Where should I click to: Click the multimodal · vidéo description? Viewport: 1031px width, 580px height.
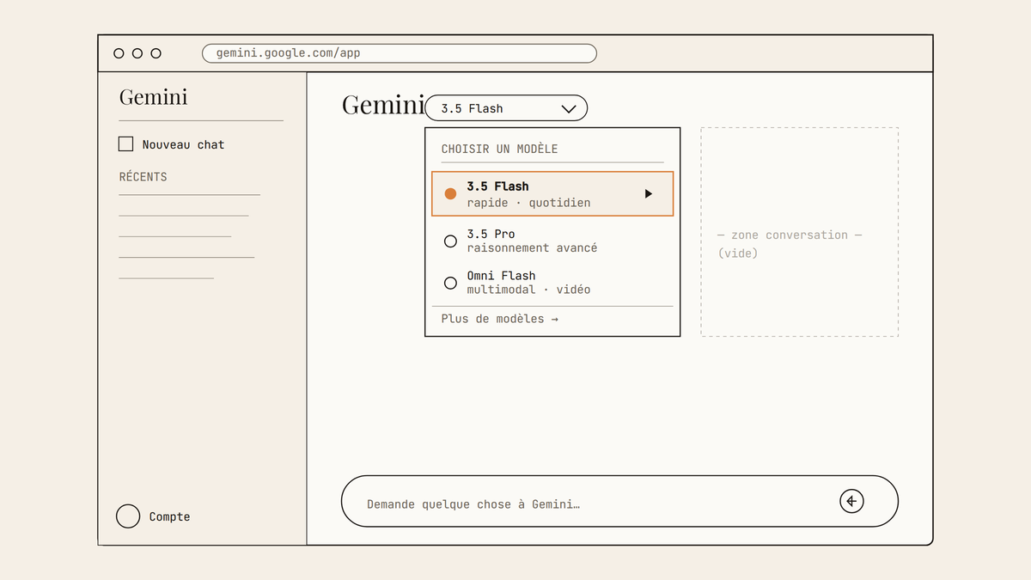click(x=528, y=290)
